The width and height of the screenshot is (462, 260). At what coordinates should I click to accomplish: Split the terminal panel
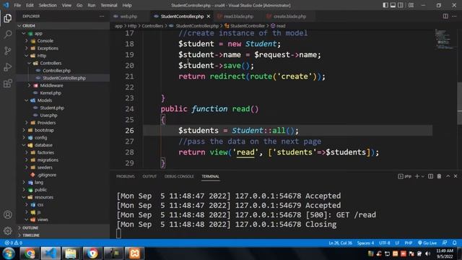click(430, 176)
